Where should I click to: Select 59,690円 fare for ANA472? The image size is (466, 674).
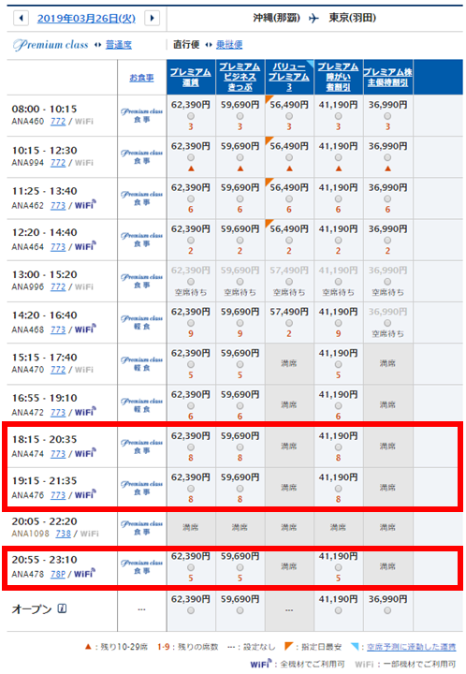tap(240, 405)
